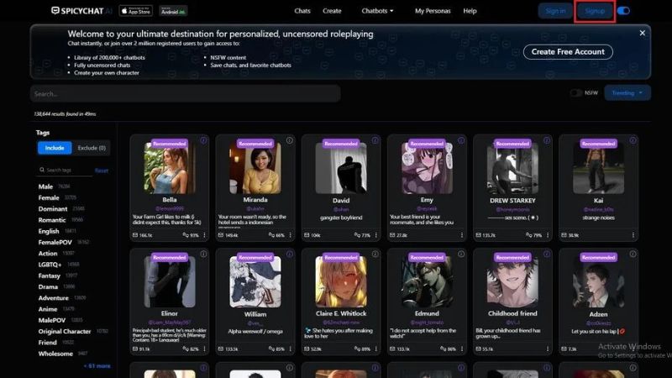Image resolution: width=672 pixels, height=378 pixels.
Task: Filter by the Anime tag
Action: point(48,309)
